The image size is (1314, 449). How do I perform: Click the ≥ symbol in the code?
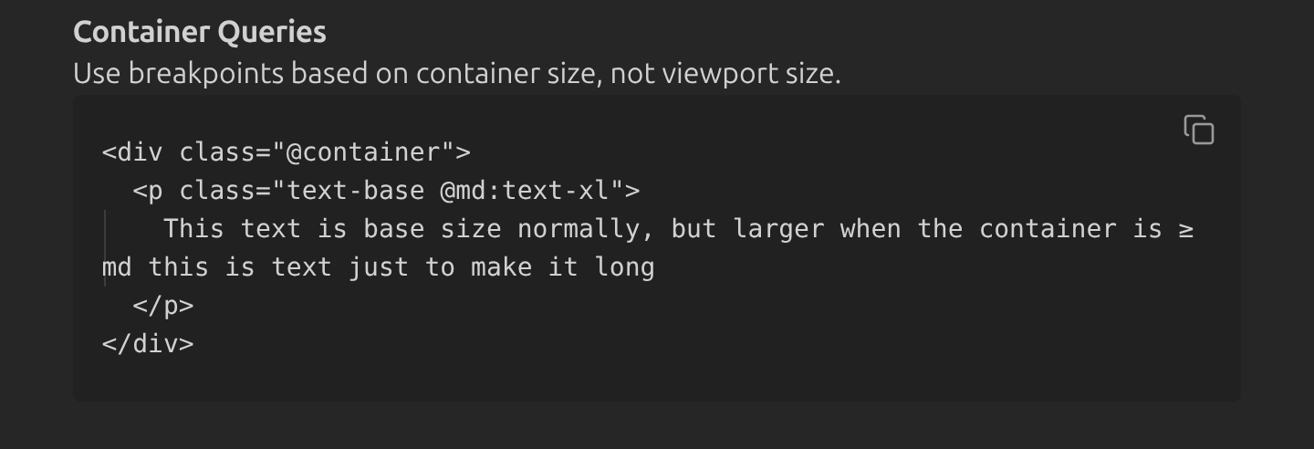pos(1184,229)
